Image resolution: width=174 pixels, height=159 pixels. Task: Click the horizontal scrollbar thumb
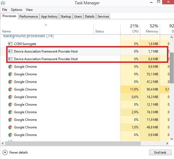[x=73, y=143]
